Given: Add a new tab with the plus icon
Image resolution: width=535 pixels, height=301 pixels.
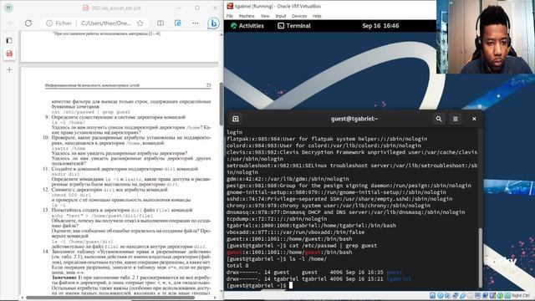Looking at the screenshot, I should pyautogui.click(x=9, y=69).
